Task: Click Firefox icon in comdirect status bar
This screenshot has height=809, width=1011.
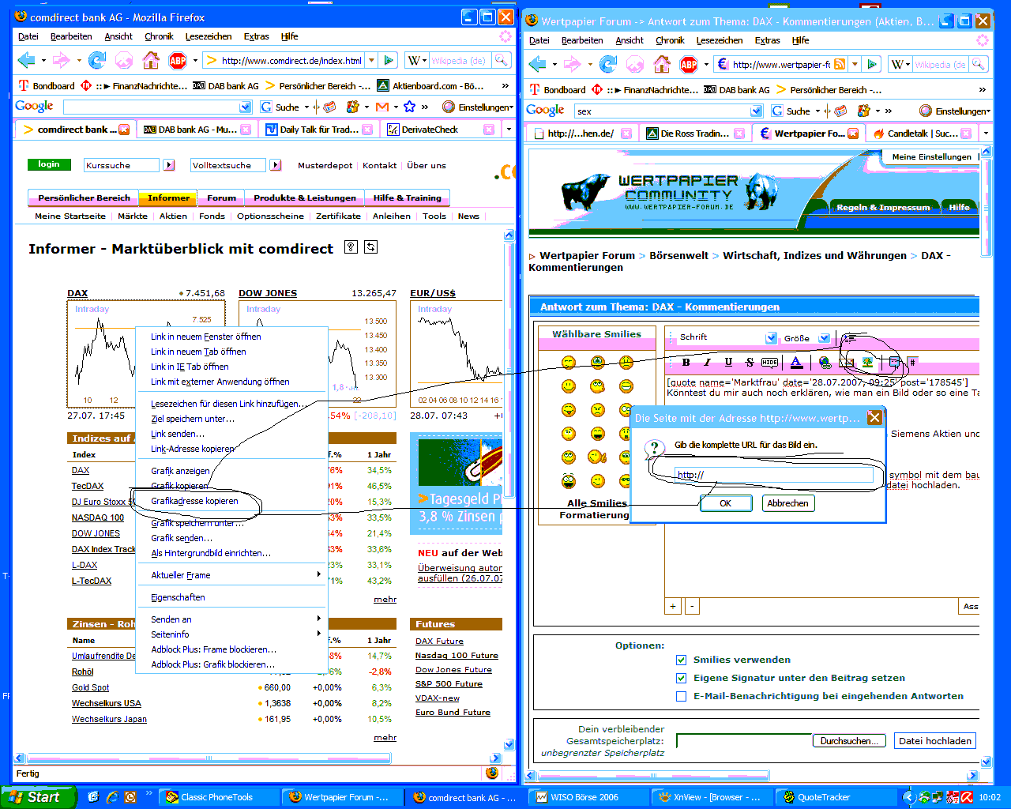Action: pyautogui.click(x=493, y=773)
